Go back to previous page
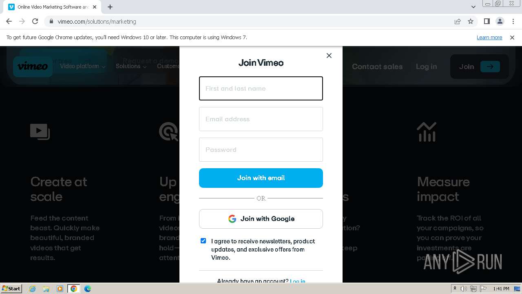Viewport: 522px width, 294px height. pyautogui.click(x=9, y=21)
